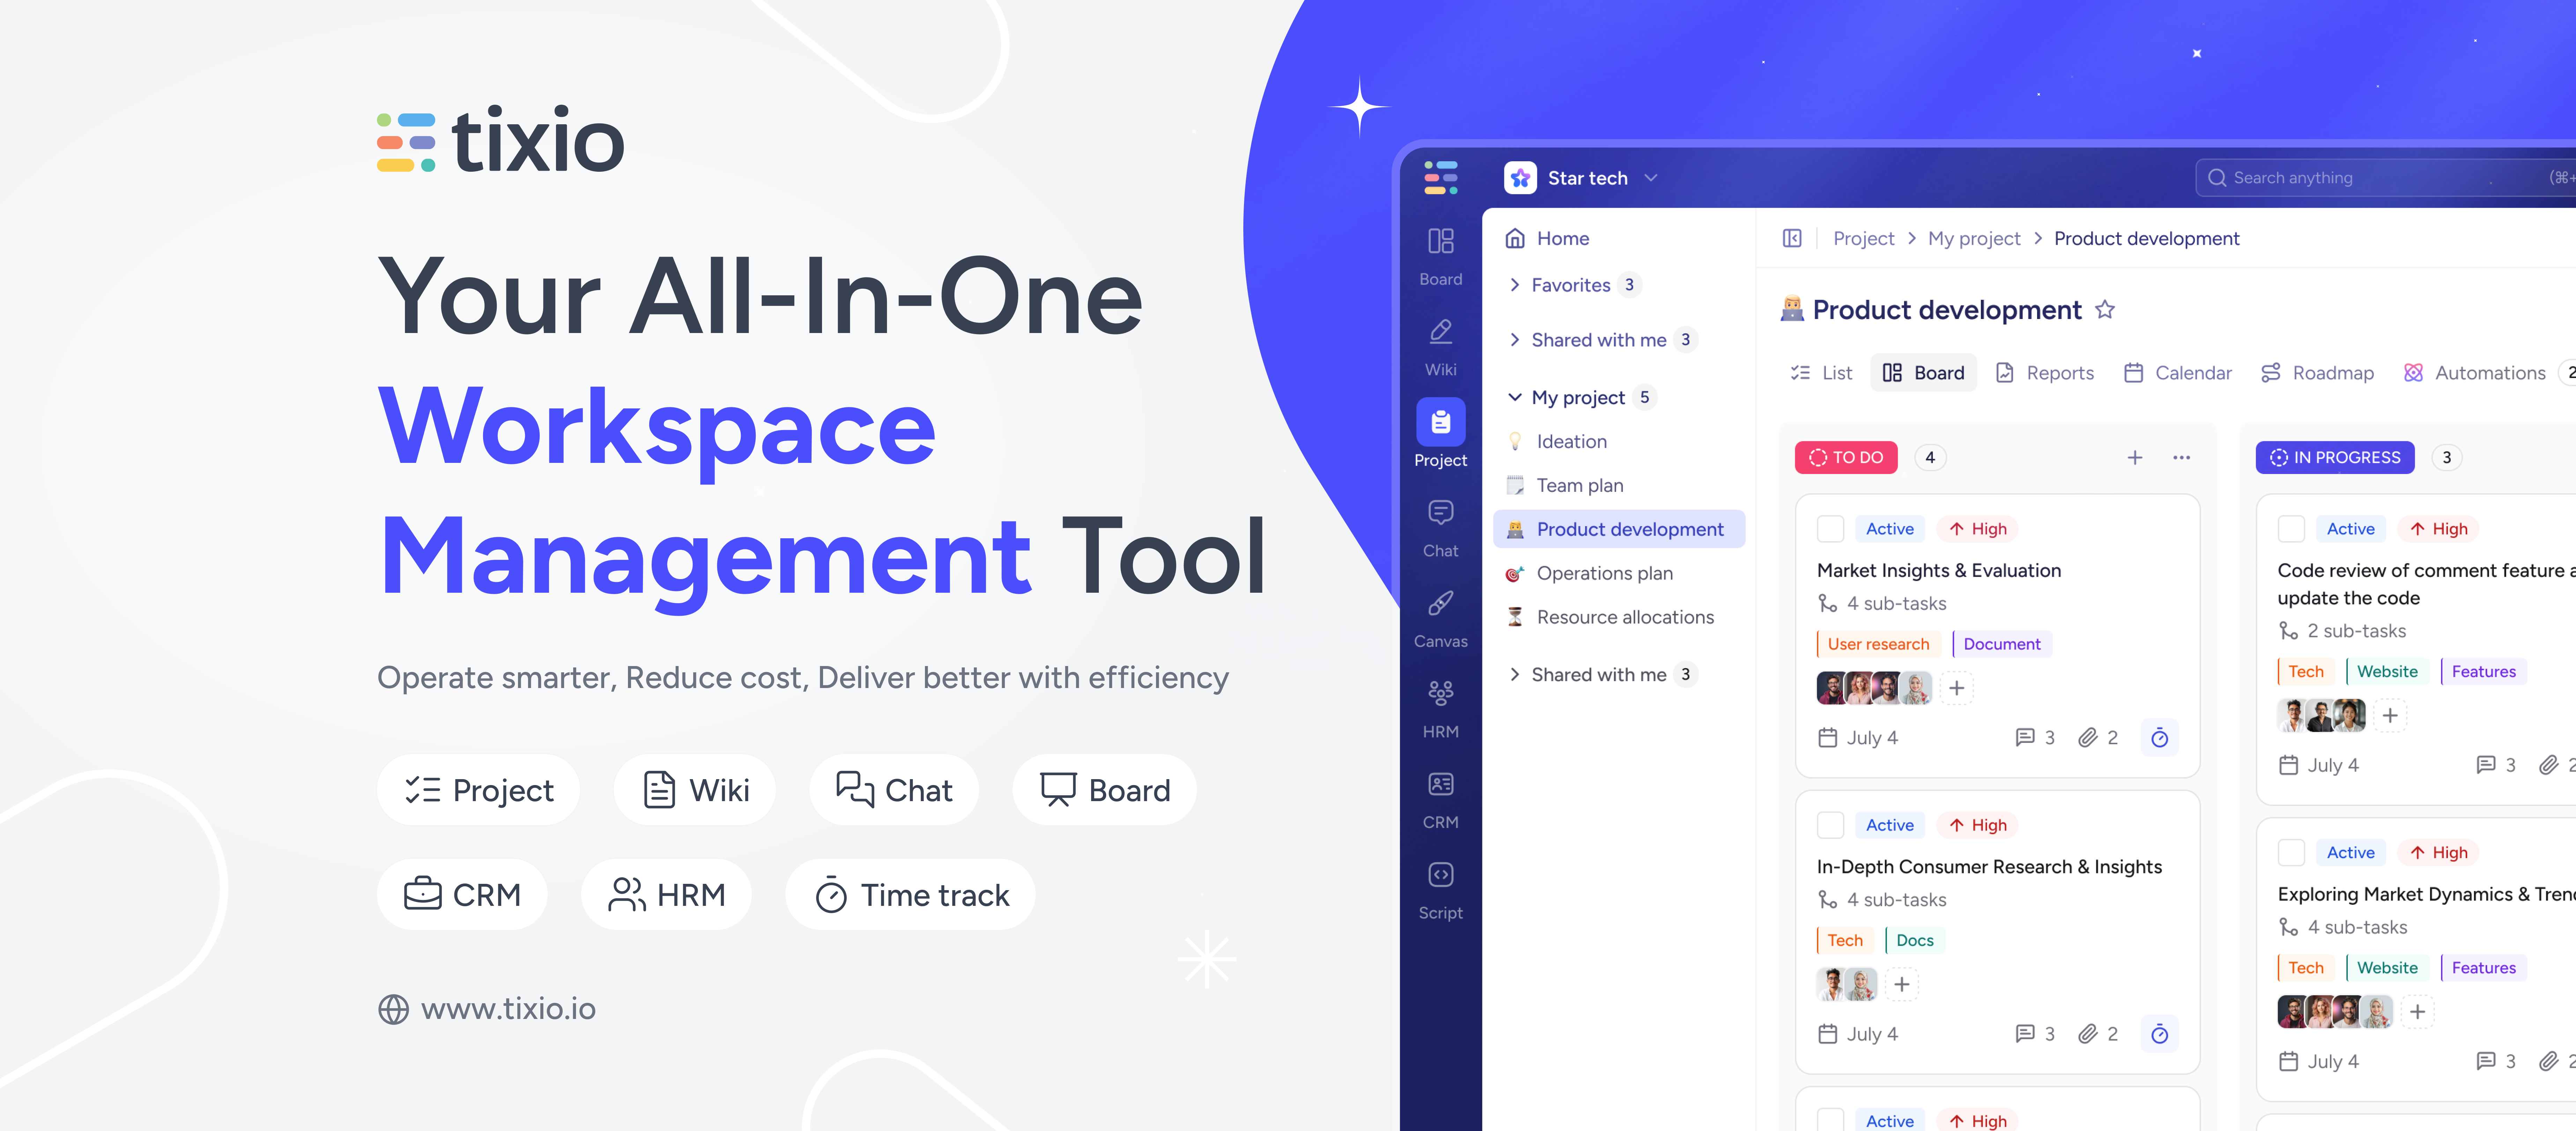This screenshot has width=2576, height=1131.
Task: Expand the Favorites section
Action: click(x=1514, y=285)
